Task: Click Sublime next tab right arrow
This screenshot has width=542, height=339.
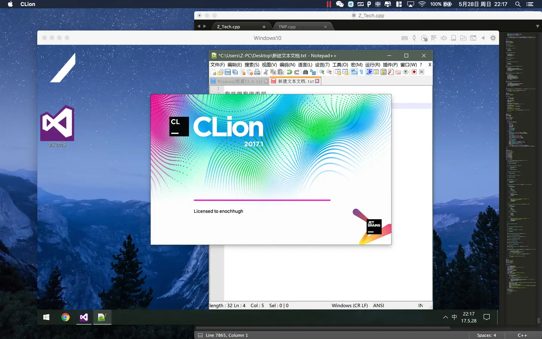Action: [x=205, y=26]
